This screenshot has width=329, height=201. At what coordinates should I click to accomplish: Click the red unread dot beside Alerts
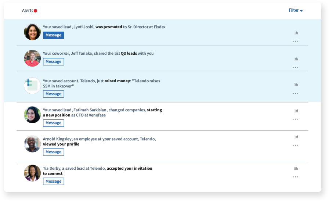[x=36, y=11]
